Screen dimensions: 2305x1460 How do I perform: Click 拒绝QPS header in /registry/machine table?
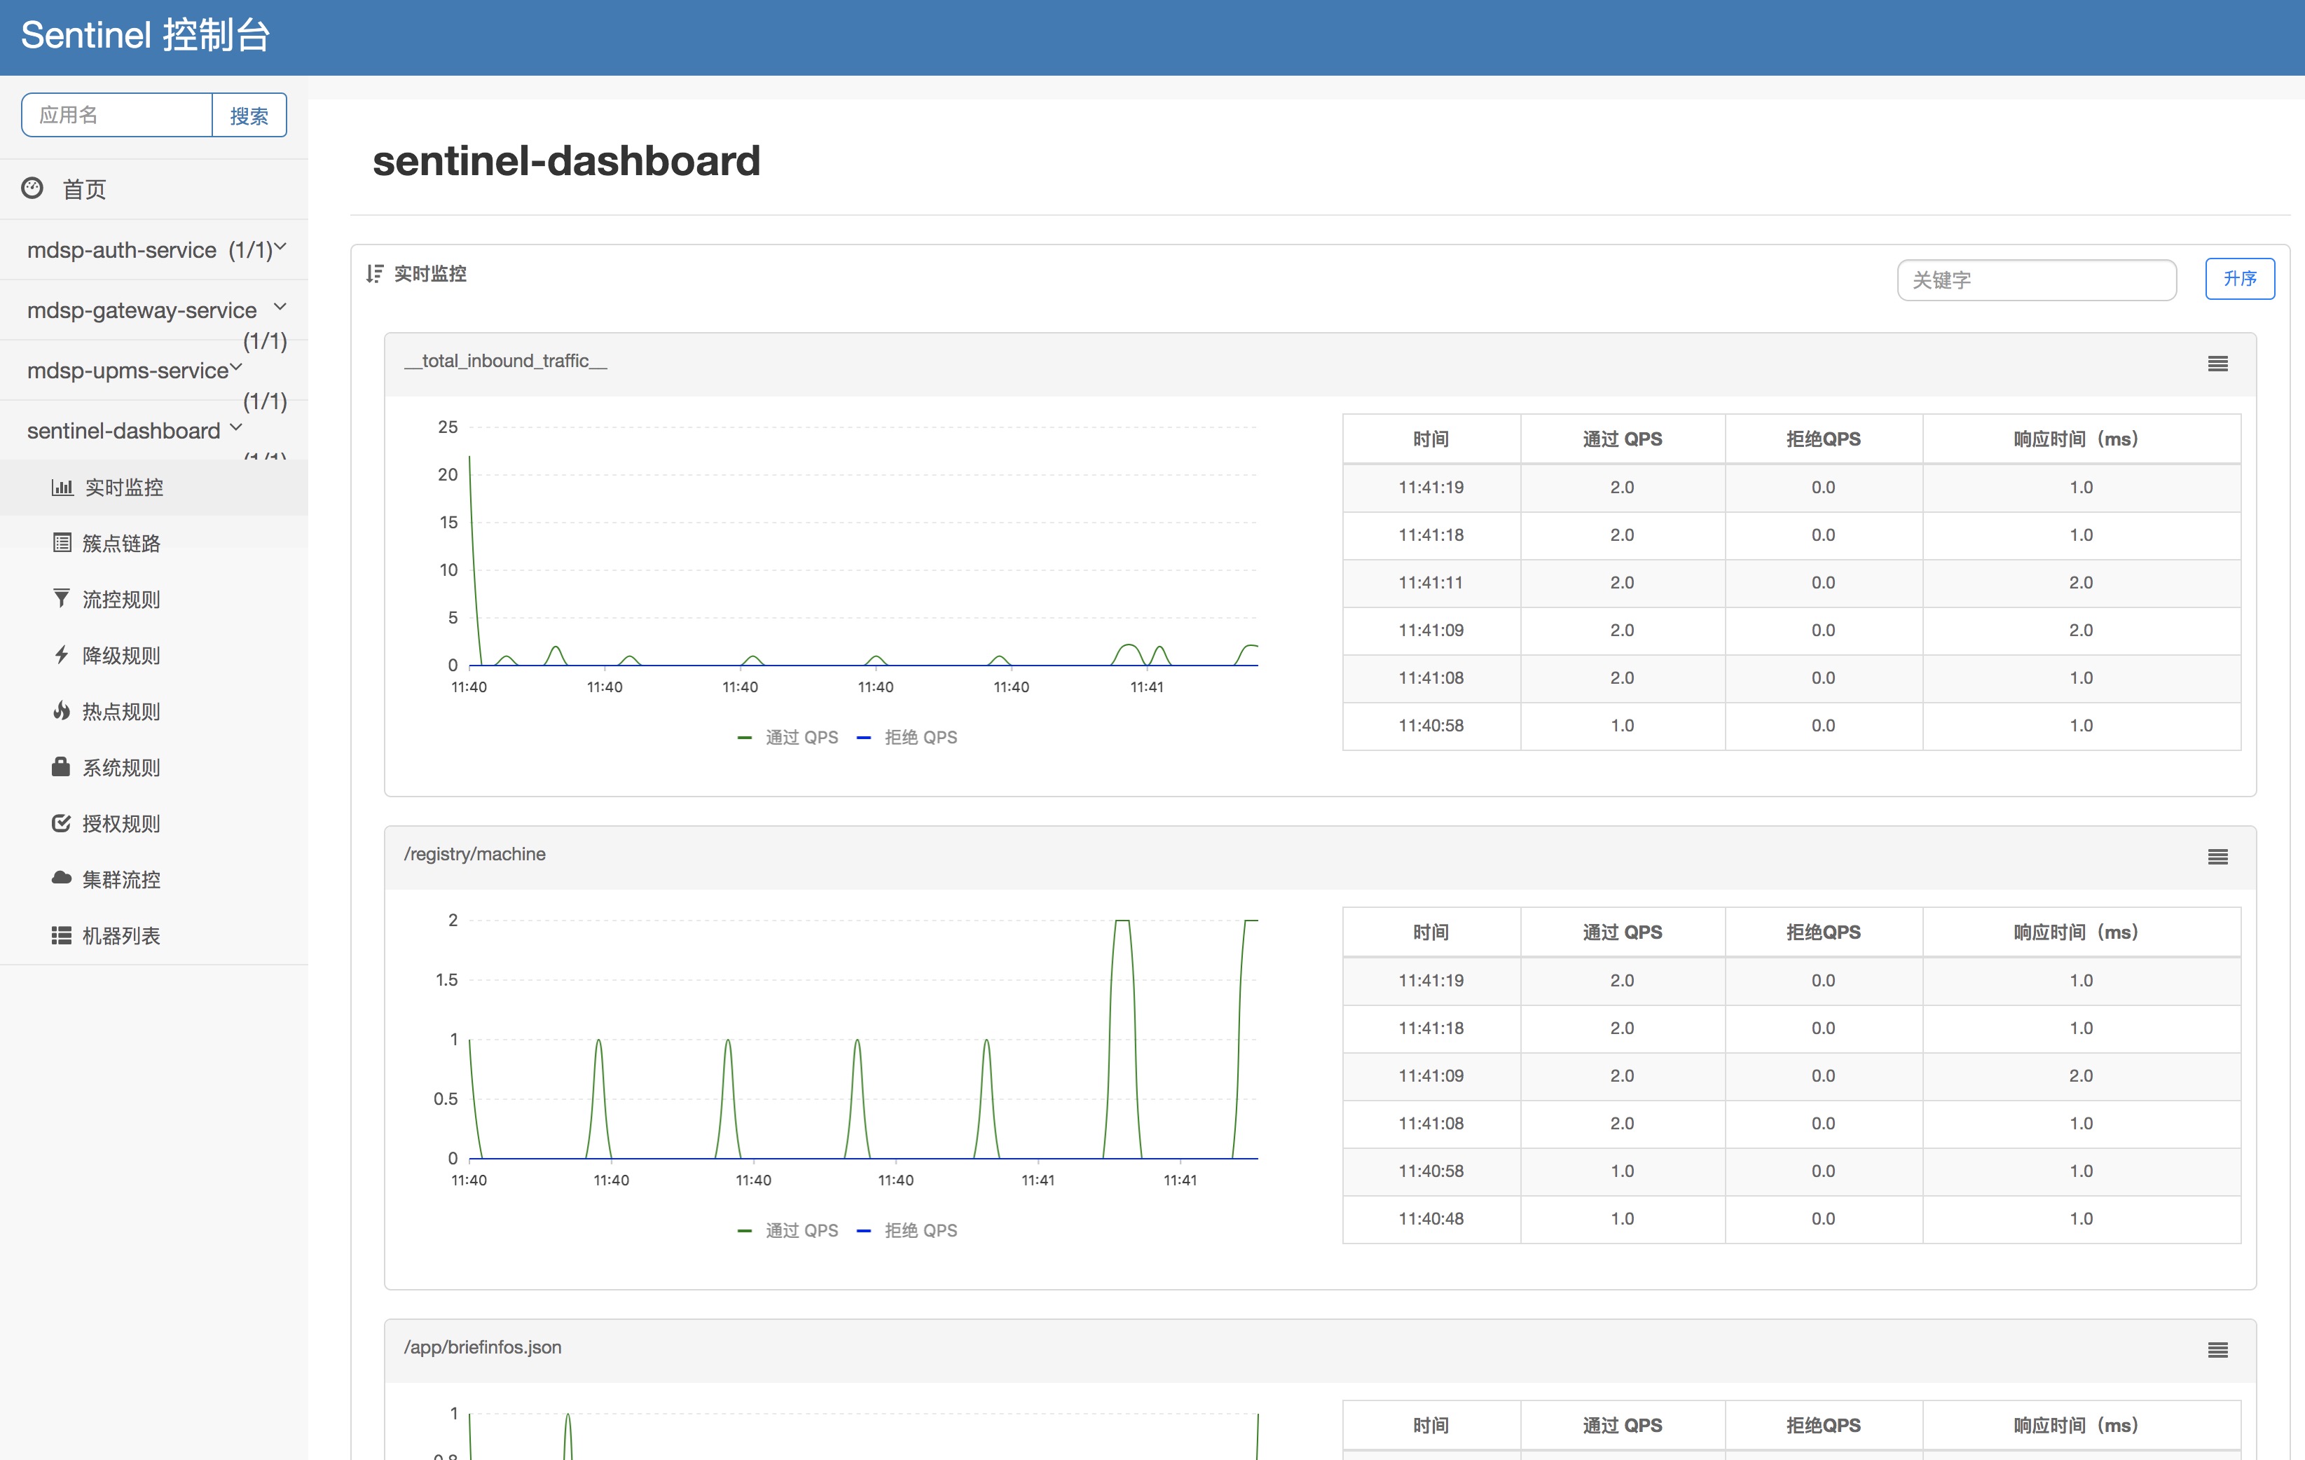(x=1822, y=932)
